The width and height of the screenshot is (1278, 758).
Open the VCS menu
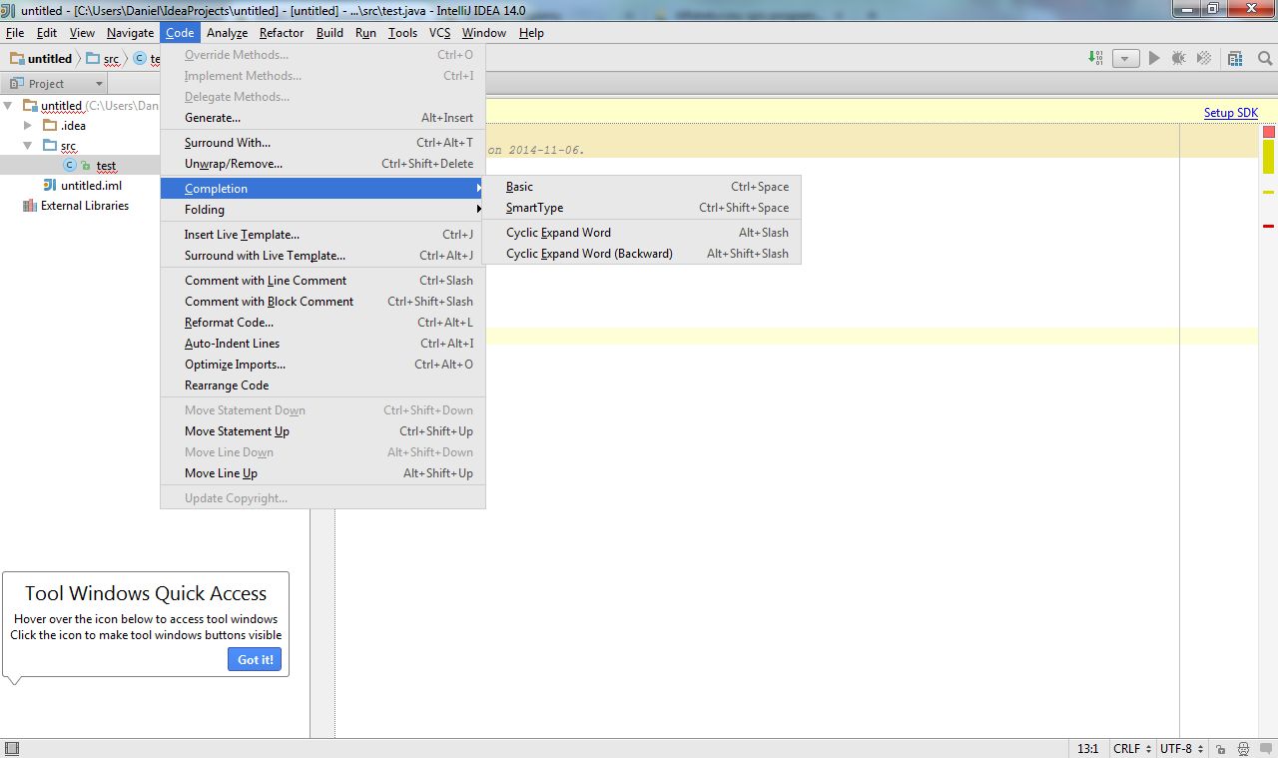[439, 33]
